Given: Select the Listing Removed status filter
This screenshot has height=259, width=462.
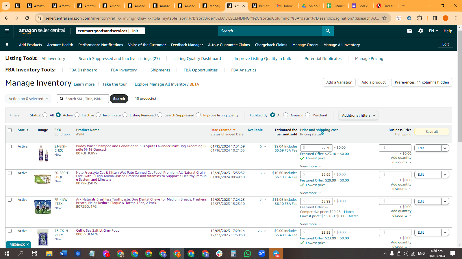Looking at the screenshot, I should (125, 115).
